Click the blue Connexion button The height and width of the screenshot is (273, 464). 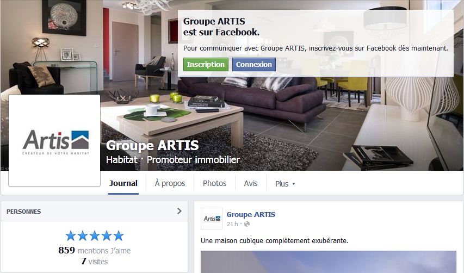[x=254, y=65]
